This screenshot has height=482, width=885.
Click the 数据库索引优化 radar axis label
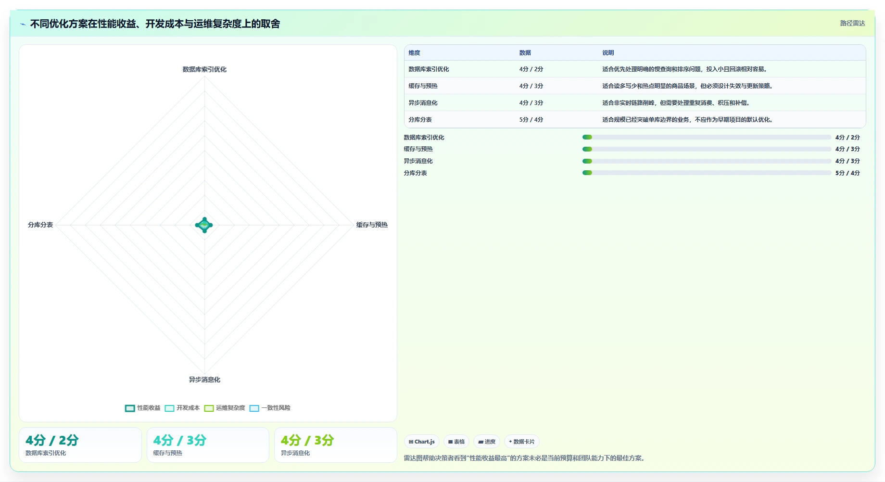pyautogui.click(x=204, y=69)
